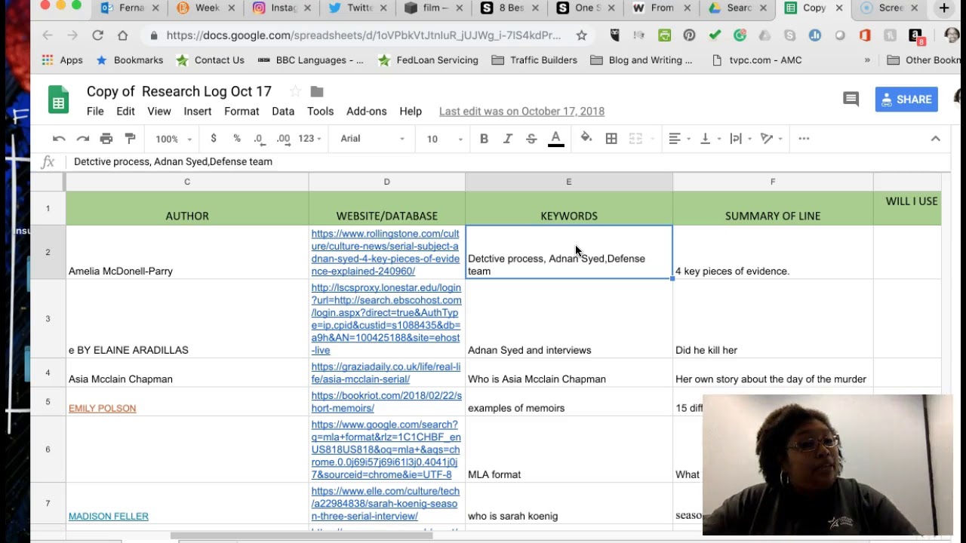Increase decimal places button
Viewport: 966px width, 543px height.
point(284,139)
